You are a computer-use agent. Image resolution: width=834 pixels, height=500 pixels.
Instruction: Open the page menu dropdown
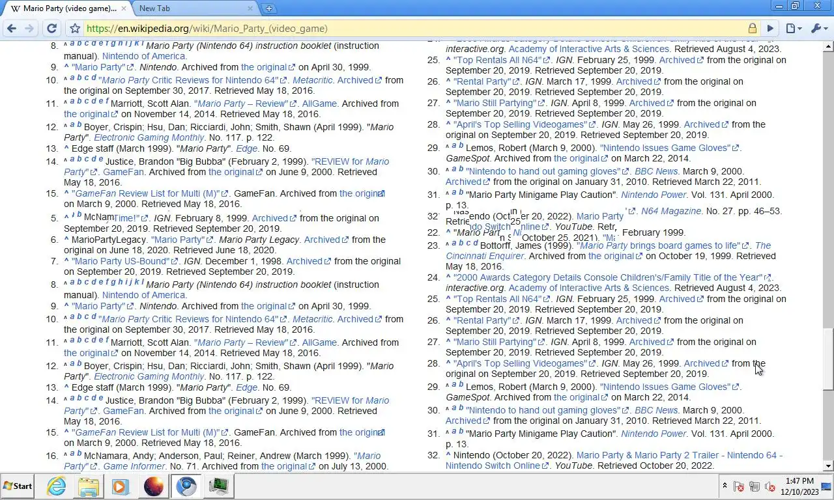[793, 29]
